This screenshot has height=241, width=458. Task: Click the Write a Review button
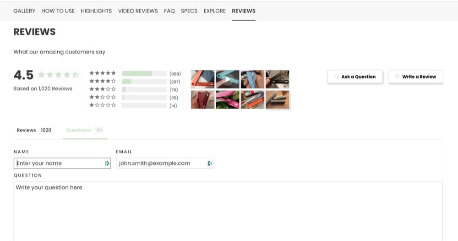[415, 77]
